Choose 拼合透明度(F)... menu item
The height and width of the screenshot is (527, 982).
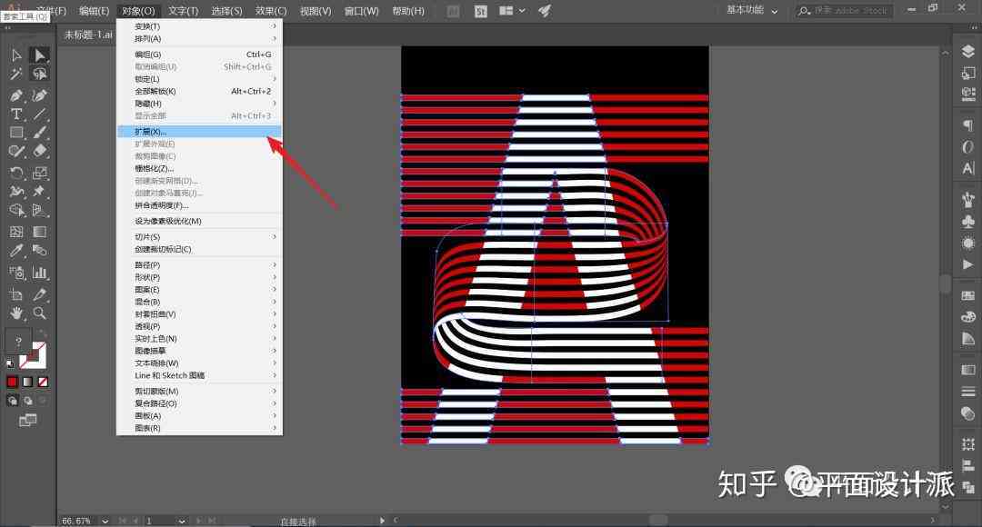coord(199,205)
